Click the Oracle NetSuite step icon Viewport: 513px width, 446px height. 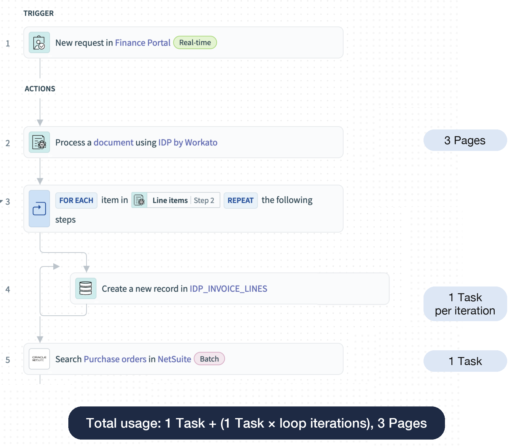pos(39,359)
